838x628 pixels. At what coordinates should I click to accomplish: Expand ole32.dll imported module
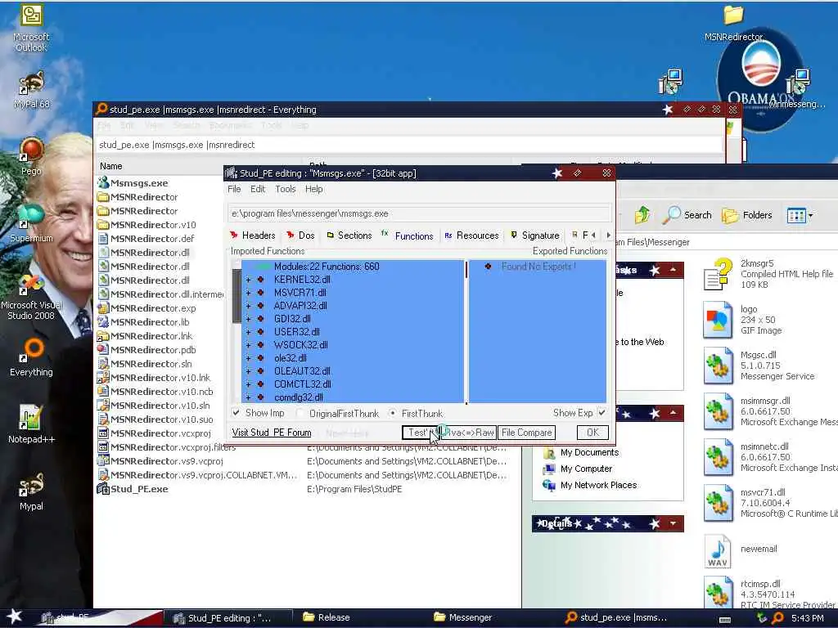coord(248,358)
